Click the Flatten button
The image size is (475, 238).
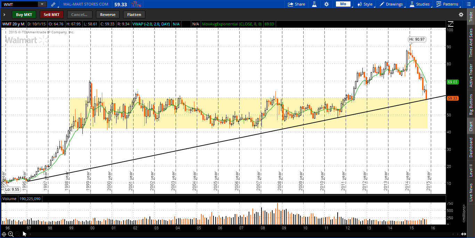[x=134, y=15]
